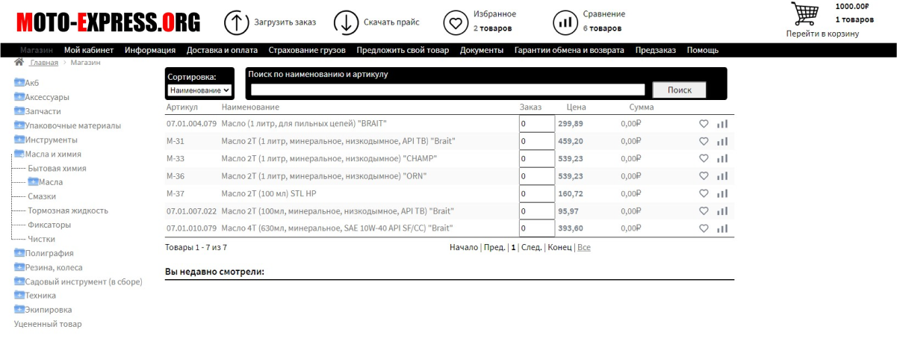The width and height of the screenshot is (897, 359).
Task: Open Документы menu item
Action: pyautogui.click(x=482, y=50)
